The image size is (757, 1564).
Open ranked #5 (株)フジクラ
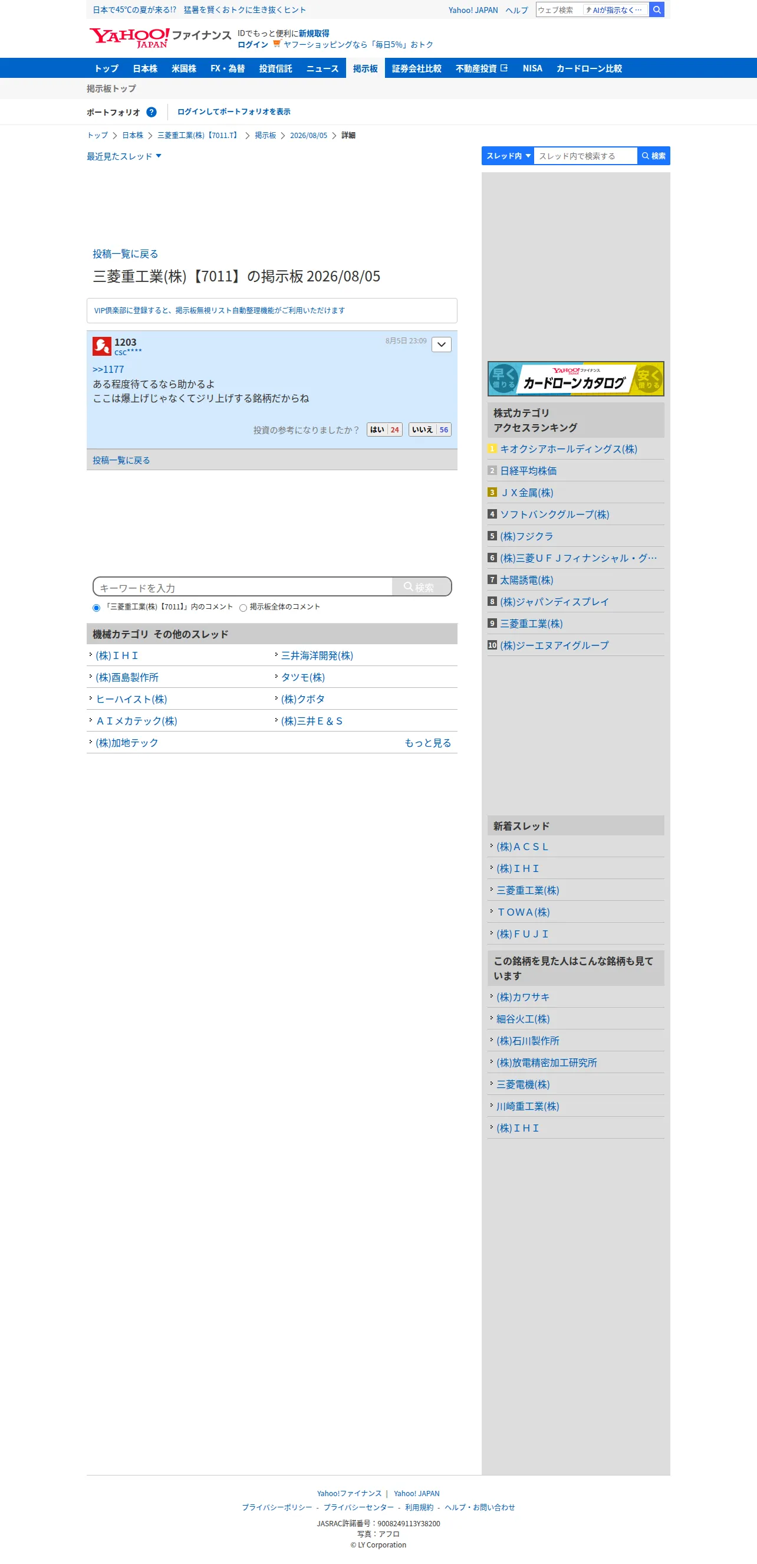(526, 536)
